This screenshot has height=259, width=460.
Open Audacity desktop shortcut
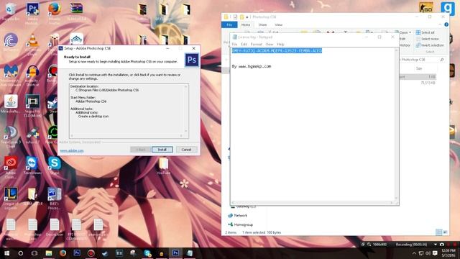tap(32, 75)
